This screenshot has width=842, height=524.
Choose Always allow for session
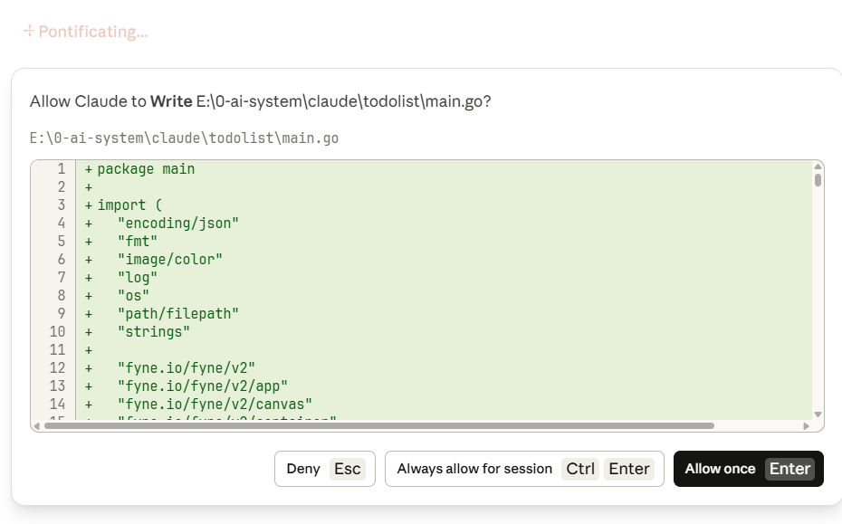[524, 469]
